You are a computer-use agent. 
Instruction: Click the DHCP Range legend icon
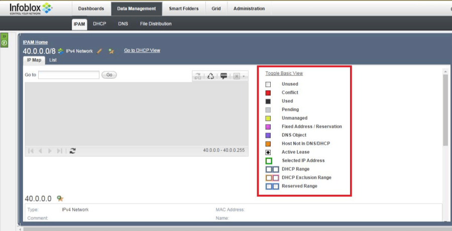pyautogui.click(x=272, y=169)
